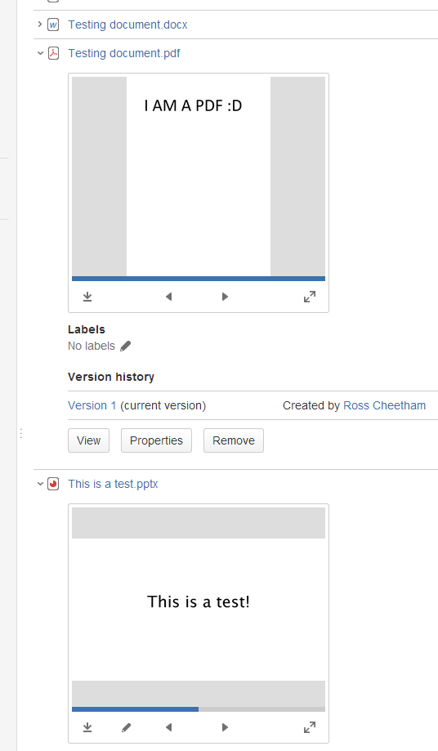Click the View button

click(88, 440)
